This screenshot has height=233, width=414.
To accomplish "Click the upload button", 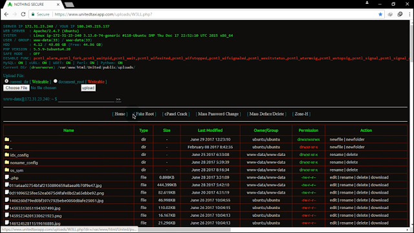I will [x=88, y=88].
